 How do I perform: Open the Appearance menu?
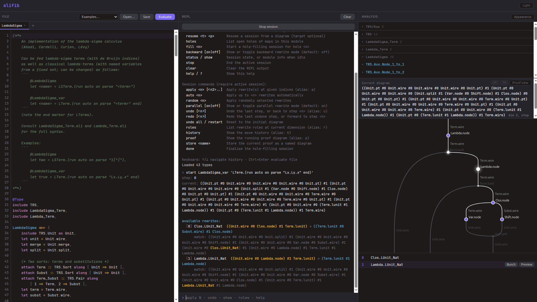click(522, 17)
